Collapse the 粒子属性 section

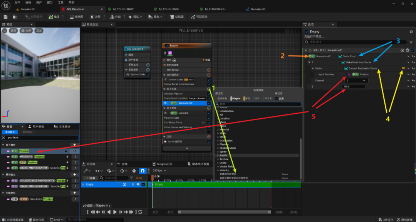[x=3, y=145]
